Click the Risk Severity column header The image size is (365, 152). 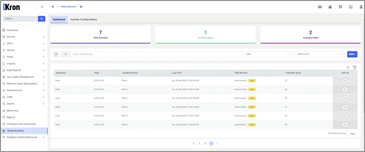(x=257, y=73)
